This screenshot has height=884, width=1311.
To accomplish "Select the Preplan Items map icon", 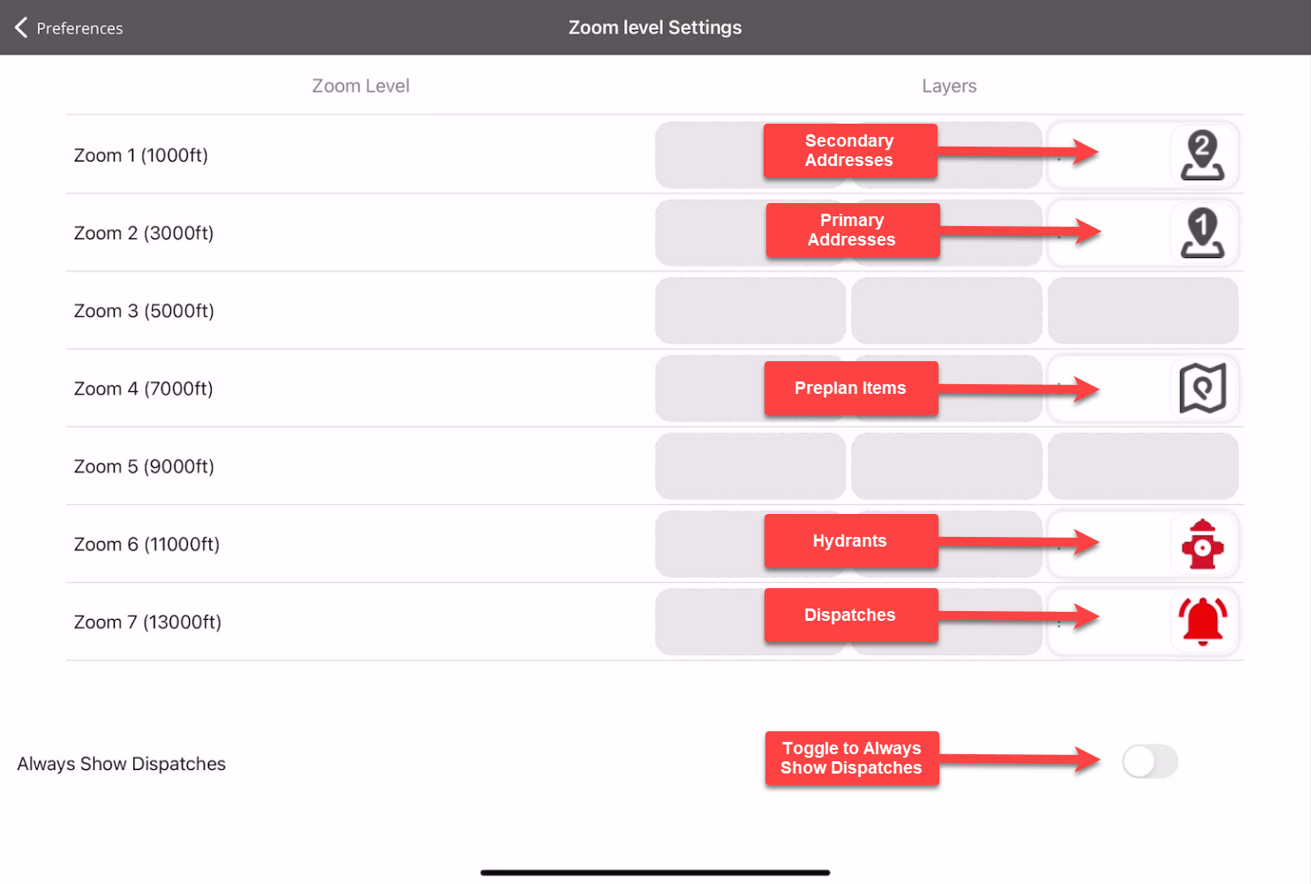I will tap(1202, 389).
